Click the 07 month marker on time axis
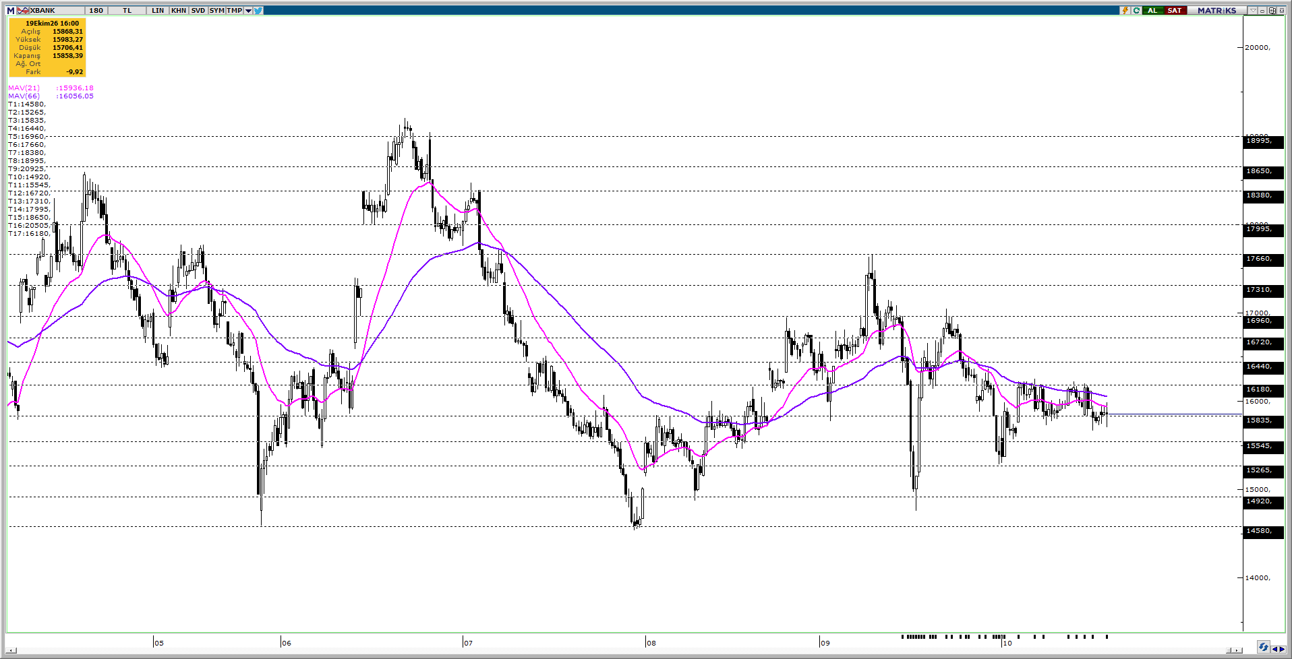Viewport: 1292px width, 659px height. (x=468, y=643)
